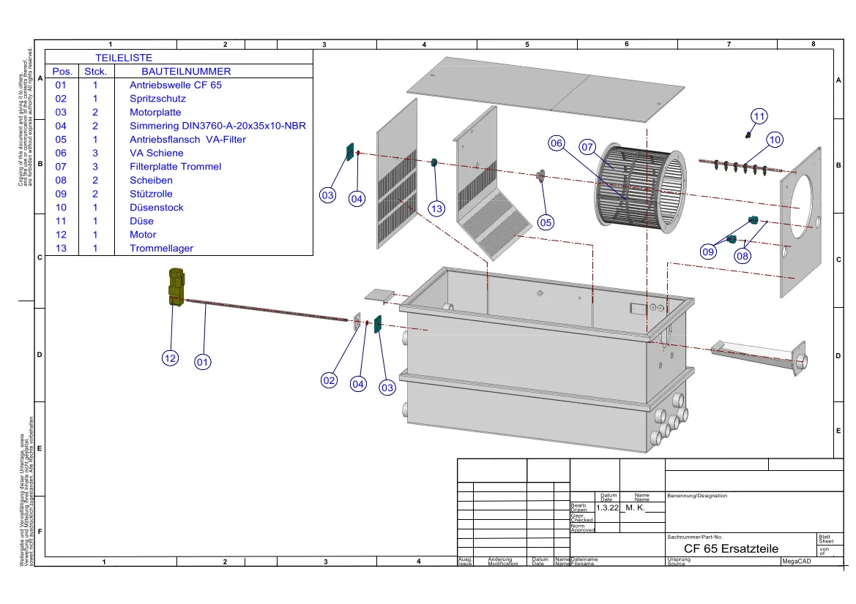The width and height of the screenshot is (856, 604).
Task: Click the circled 02 callout
Action: point(330,380)
